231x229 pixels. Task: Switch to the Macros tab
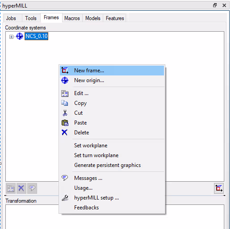(x=72, y=18)
